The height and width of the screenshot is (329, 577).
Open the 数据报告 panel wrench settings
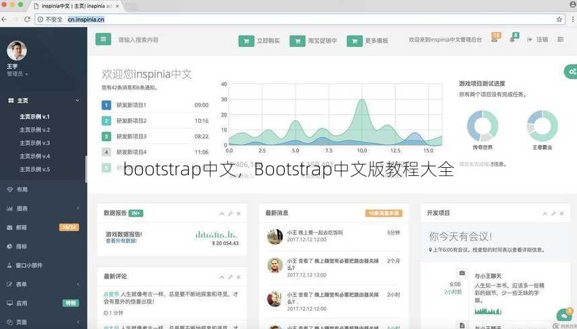(230, 214)
